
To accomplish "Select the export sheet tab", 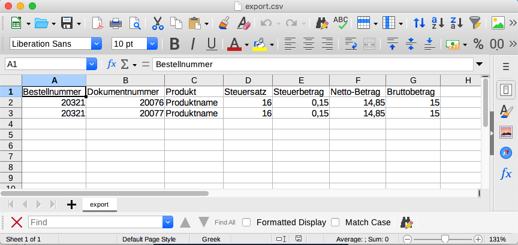I will click(100, 204).
